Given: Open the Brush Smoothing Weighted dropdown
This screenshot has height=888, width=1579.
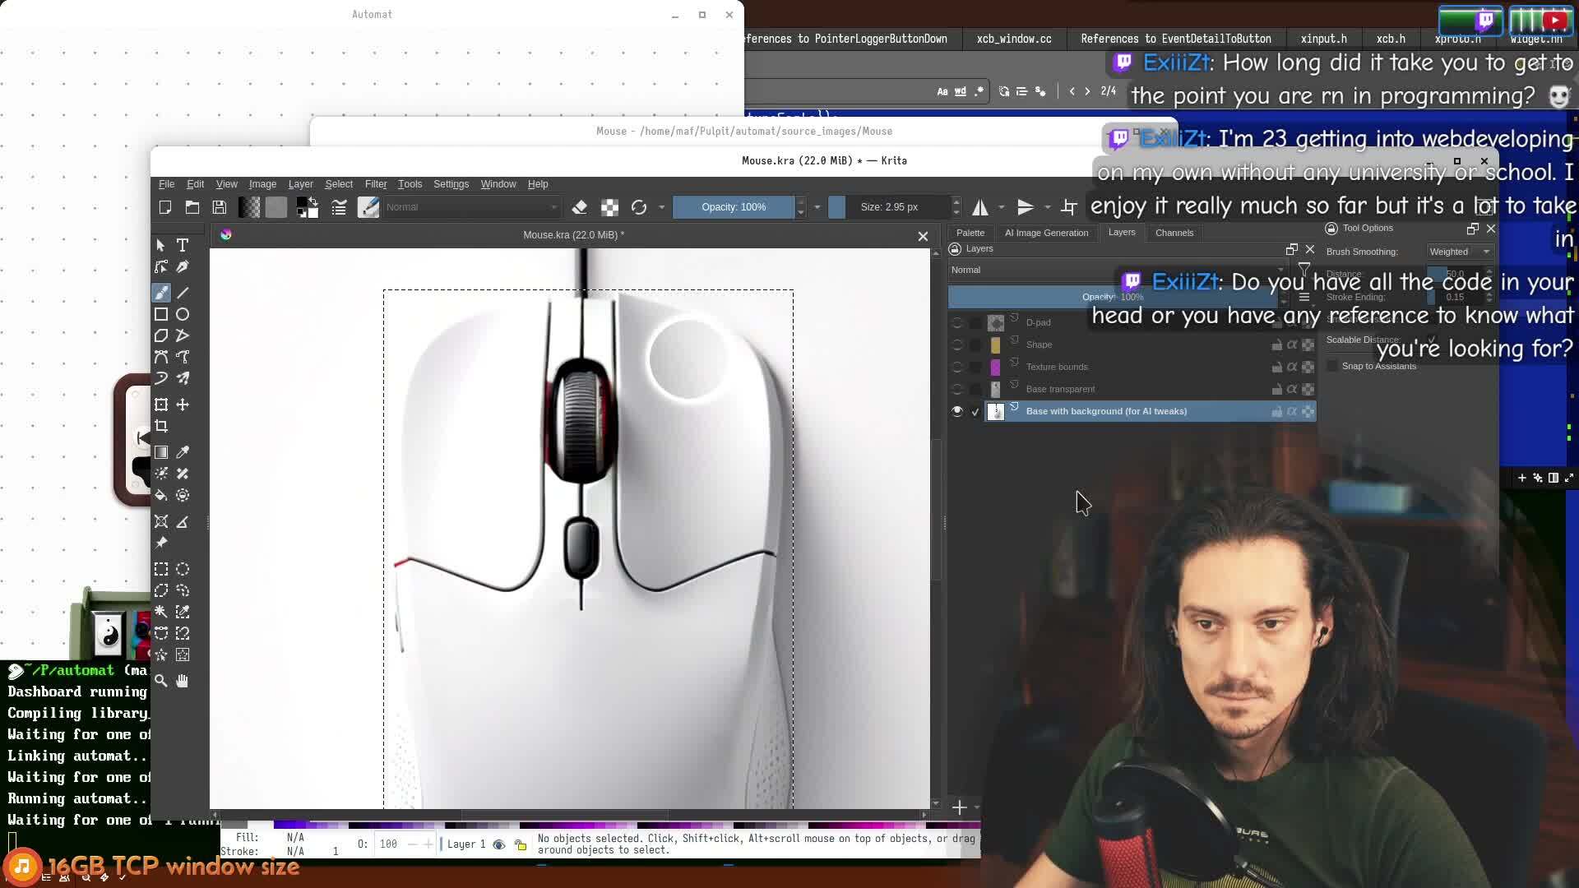Looking at the screenshot, I should [x=1460, y=252].
